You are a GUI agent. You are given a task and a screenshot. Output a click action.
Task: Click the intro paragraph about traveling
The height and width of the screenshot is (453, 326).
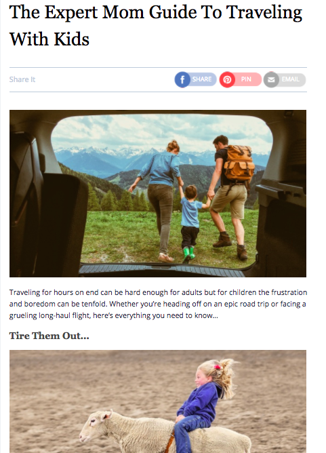point(158,304)
